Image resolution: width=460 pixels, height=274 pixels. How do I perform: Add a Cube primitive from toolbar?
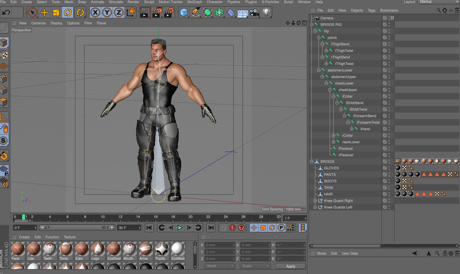(x=184, y=12)
